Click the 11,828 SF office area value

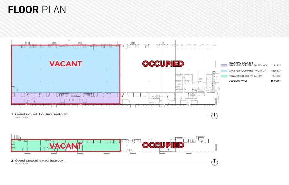(x=275, y=66)
